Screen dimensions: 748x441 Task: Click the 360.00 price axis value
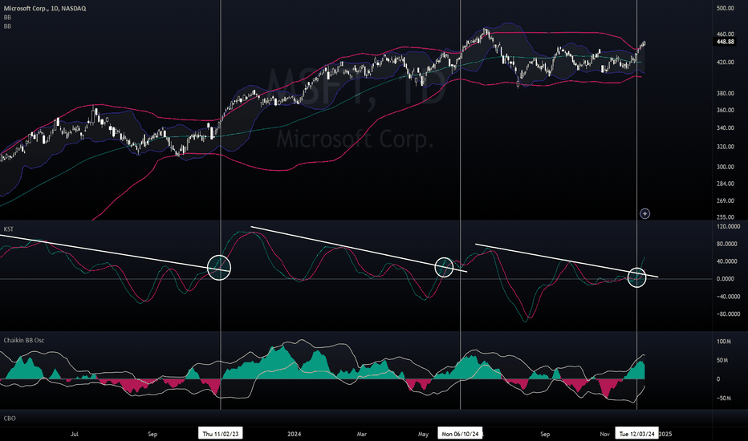(725, 110)
